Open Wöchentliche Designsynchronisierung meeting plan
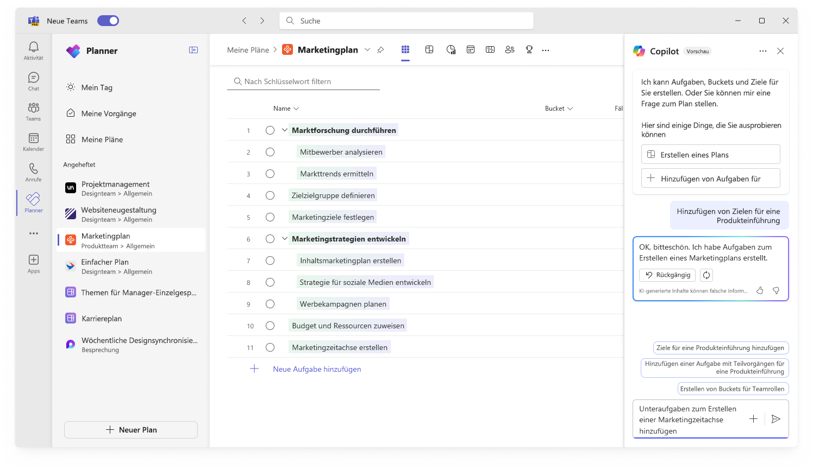The width and height of the screenshot is (813, 470). click(x=132, y=345)
